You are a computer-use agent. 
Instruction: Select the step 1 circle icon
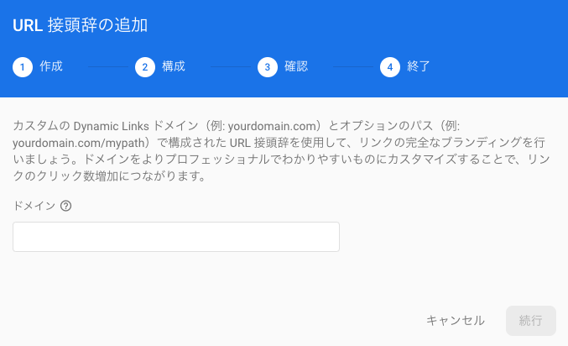(x=23, y=67)
